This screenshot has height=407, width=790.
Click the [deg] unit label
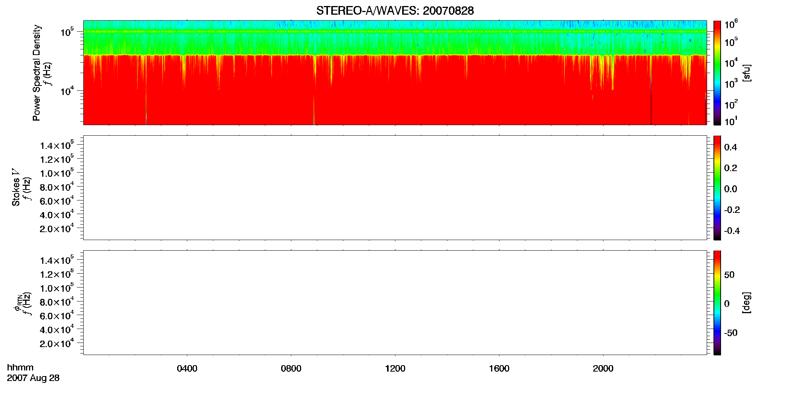(747, 303)
